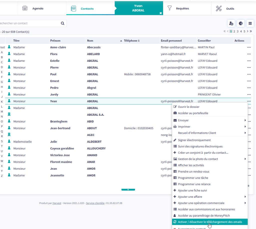
Task: Click the add contact icon button
Action: [x=231, y=23]
